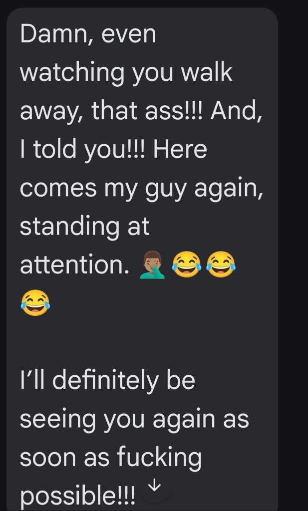308x511 pixels.
Task: Click the text "I'll definitely be"
Action: pos(107,380)
